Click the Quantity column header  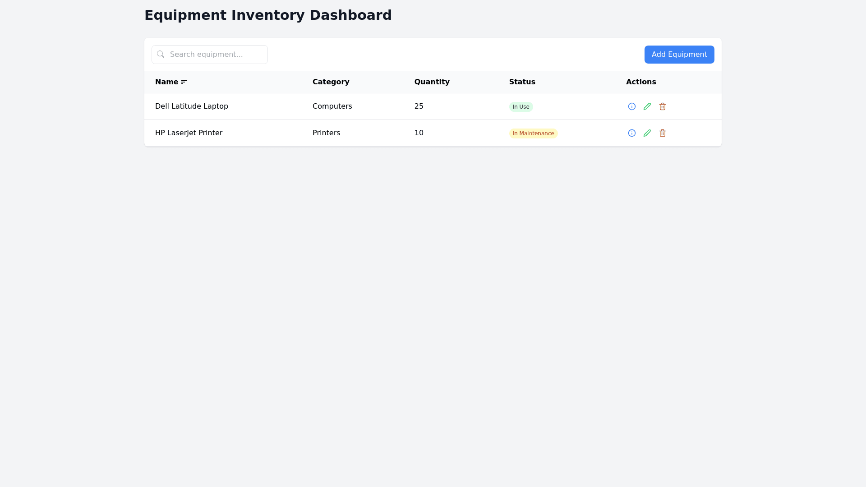(x=432, y=82)
